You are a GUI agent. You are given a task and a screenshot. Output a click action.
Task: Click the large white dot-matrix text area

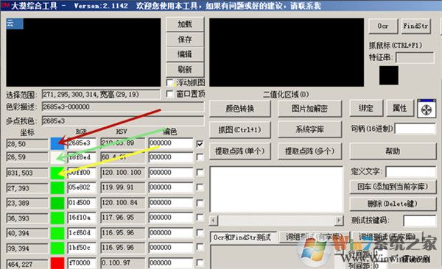(276, 190)
